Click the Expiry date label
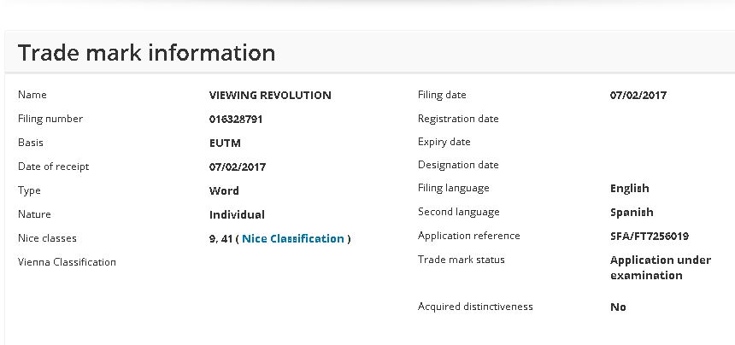Image resolution: width=735 pixels, height=345 pixels. pos(444,142)
